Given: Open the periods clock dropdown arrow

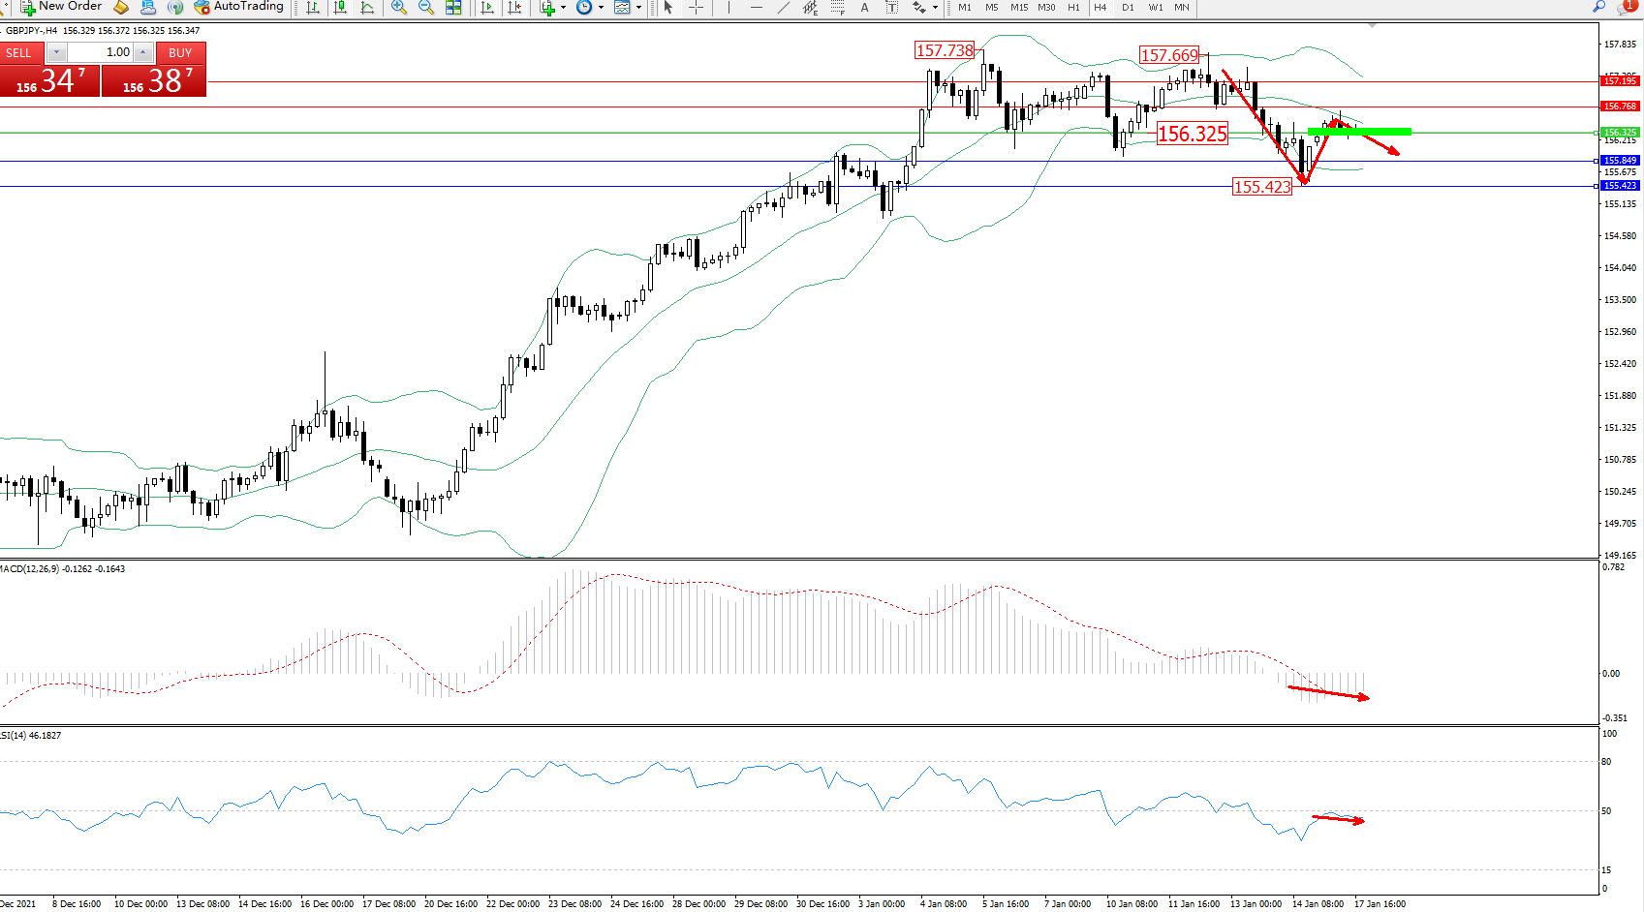Looking at the screenshot, I should click(x=601, y=7).
